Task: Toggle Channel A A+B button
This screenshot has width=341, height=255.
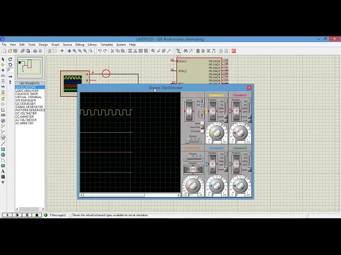Action: click(226, 121)
